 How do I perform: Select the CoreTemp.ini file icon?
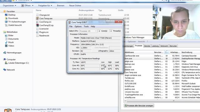[37, 22]
